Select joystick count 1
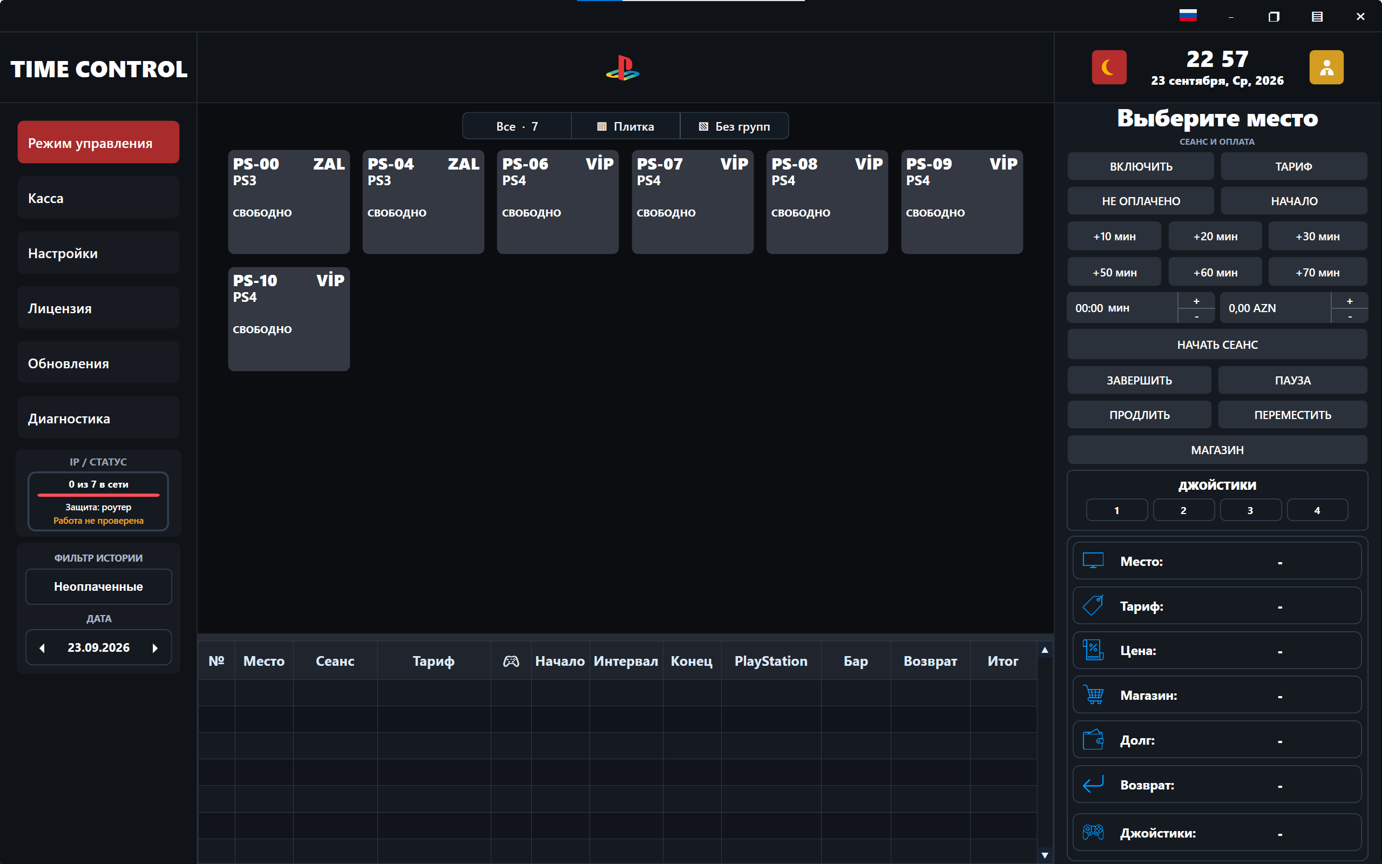Viewport: 1382px width, 864px height. pos(1116,510)
